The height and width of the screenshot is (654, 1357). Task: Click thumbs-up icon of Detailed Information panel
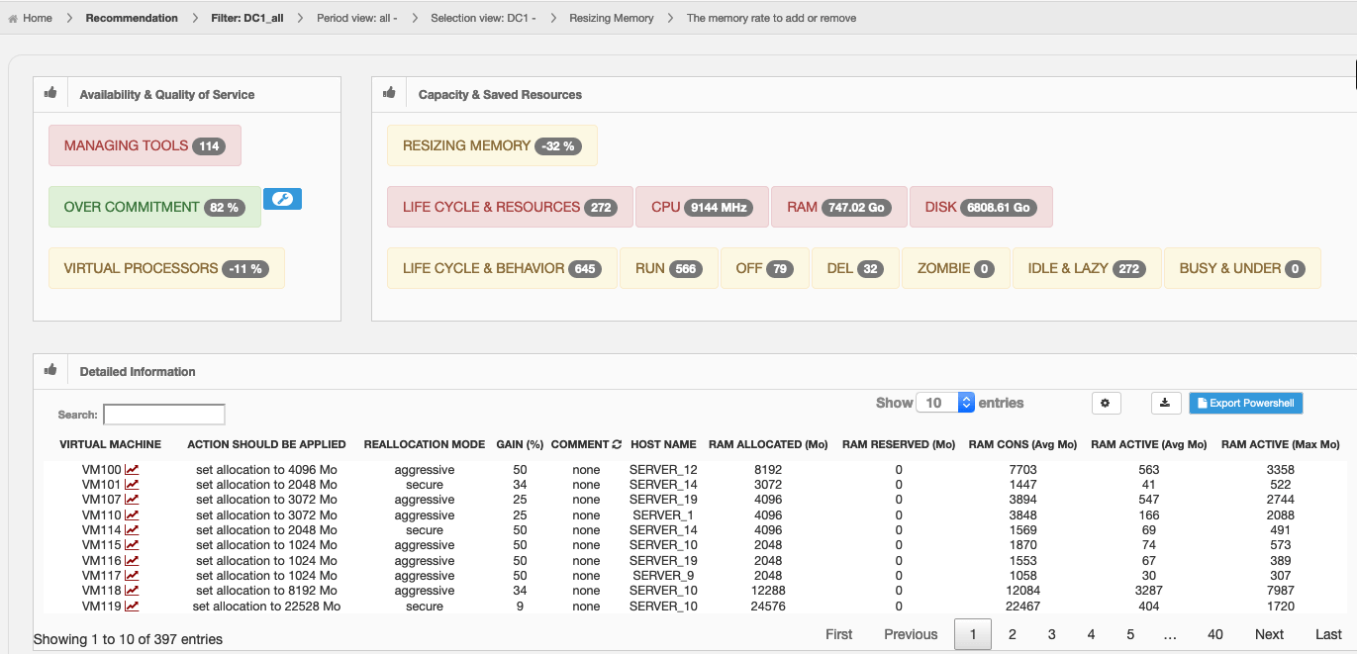tap(50, 370)
